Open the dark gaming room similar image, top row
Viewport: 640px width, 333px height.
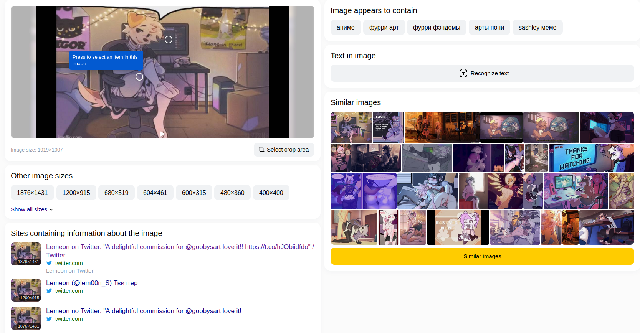coord(607,127)
